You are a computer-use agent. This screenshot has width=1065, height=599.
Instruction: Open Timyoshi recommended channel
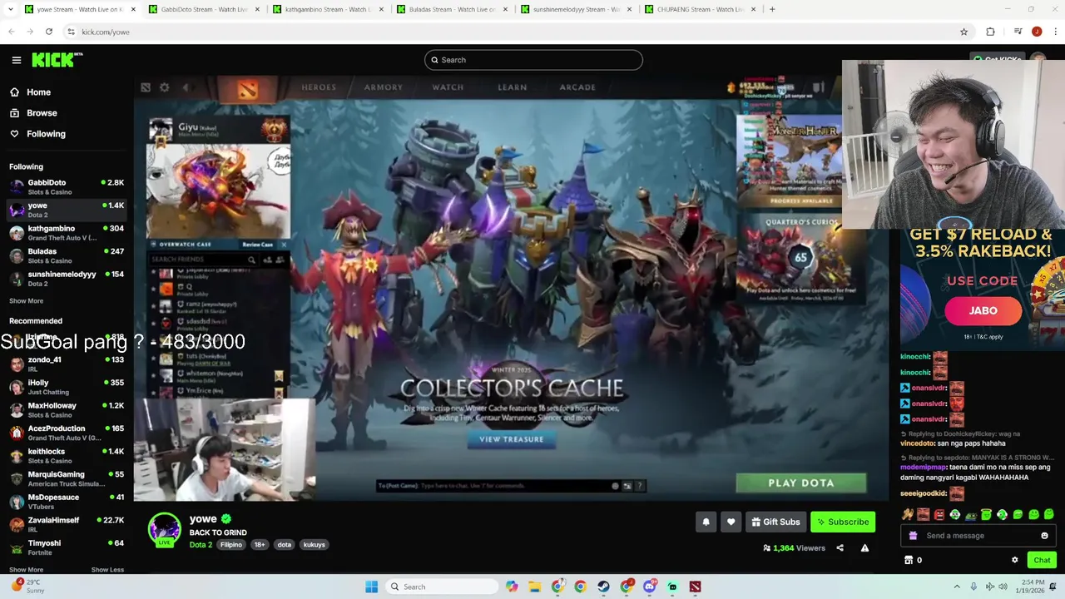coord(67,547)
